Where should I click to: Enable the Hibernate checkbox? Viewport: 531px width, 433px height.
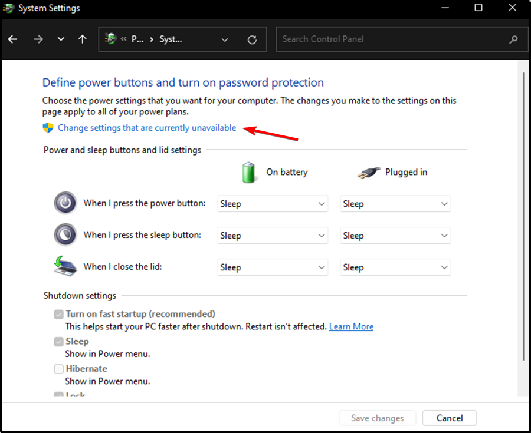coord(58,368)
